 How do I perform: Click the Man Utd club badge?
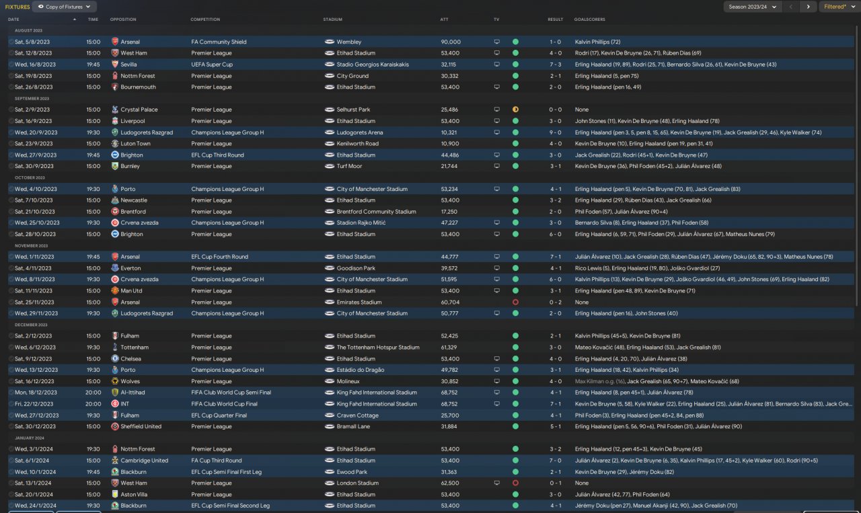tap(115, 290)
